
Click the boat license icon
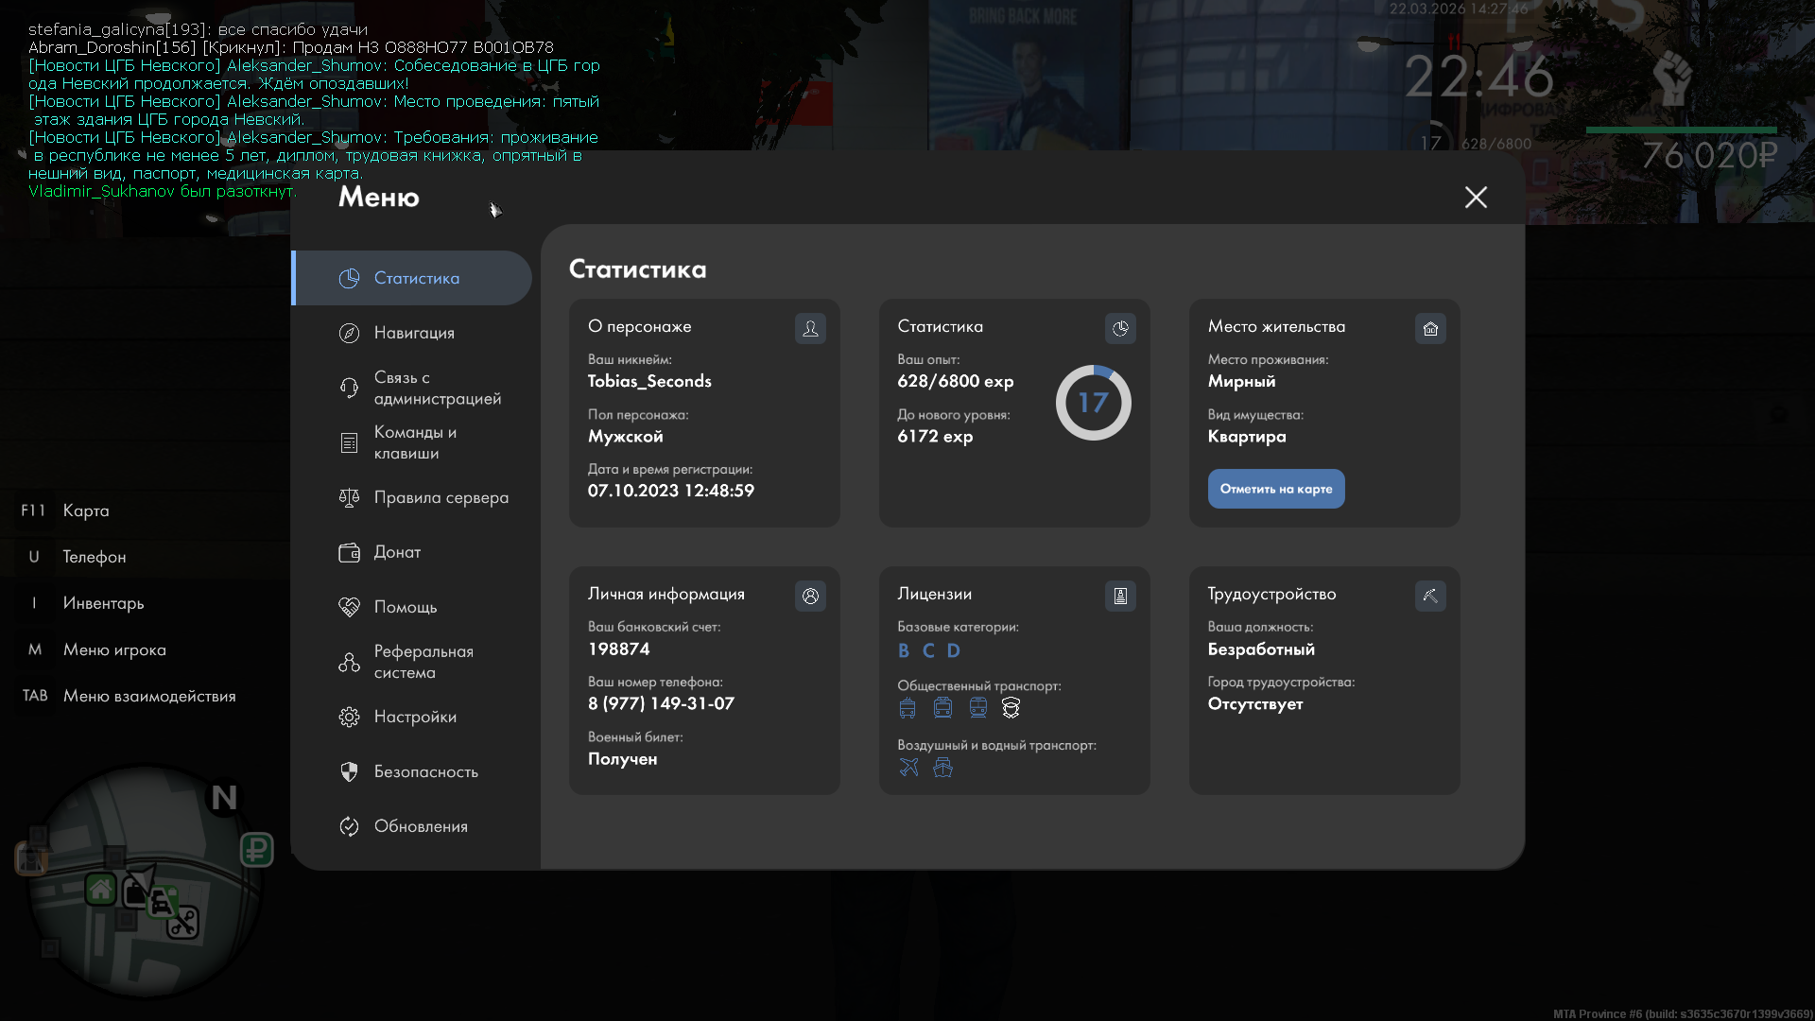tap(942, 767)
